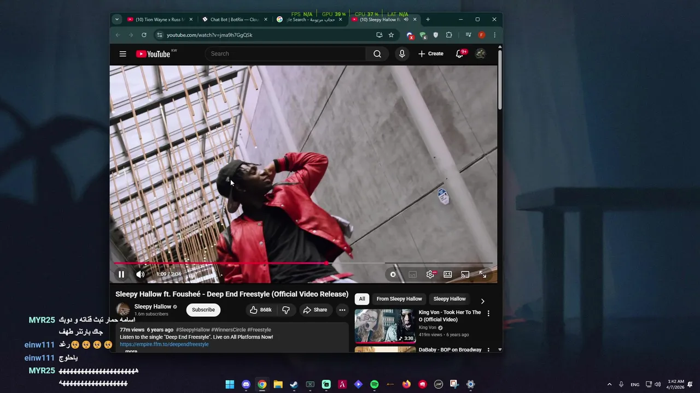Pause the YouTube video

(x=121, y=275)
